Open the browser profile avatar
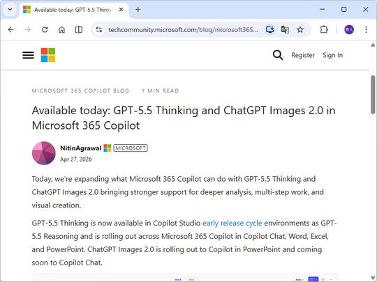 (349, 30)
